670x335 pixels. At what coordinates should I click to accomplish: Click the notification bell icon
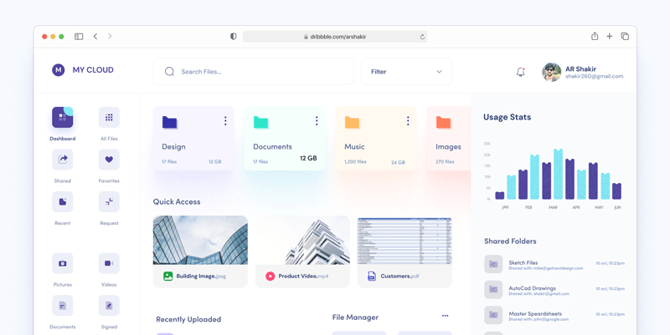pyautogui.click(x=520, y=72)
